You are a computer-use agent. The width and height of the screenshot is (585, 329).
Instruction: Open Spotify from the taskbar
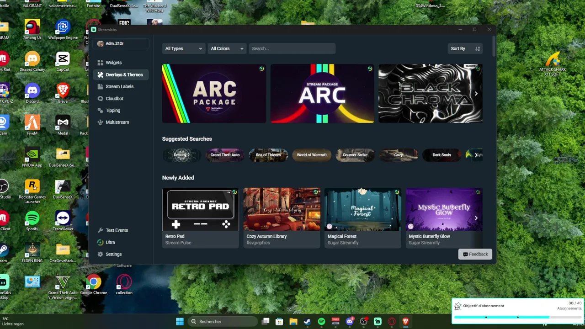click(x=321, y=322)
